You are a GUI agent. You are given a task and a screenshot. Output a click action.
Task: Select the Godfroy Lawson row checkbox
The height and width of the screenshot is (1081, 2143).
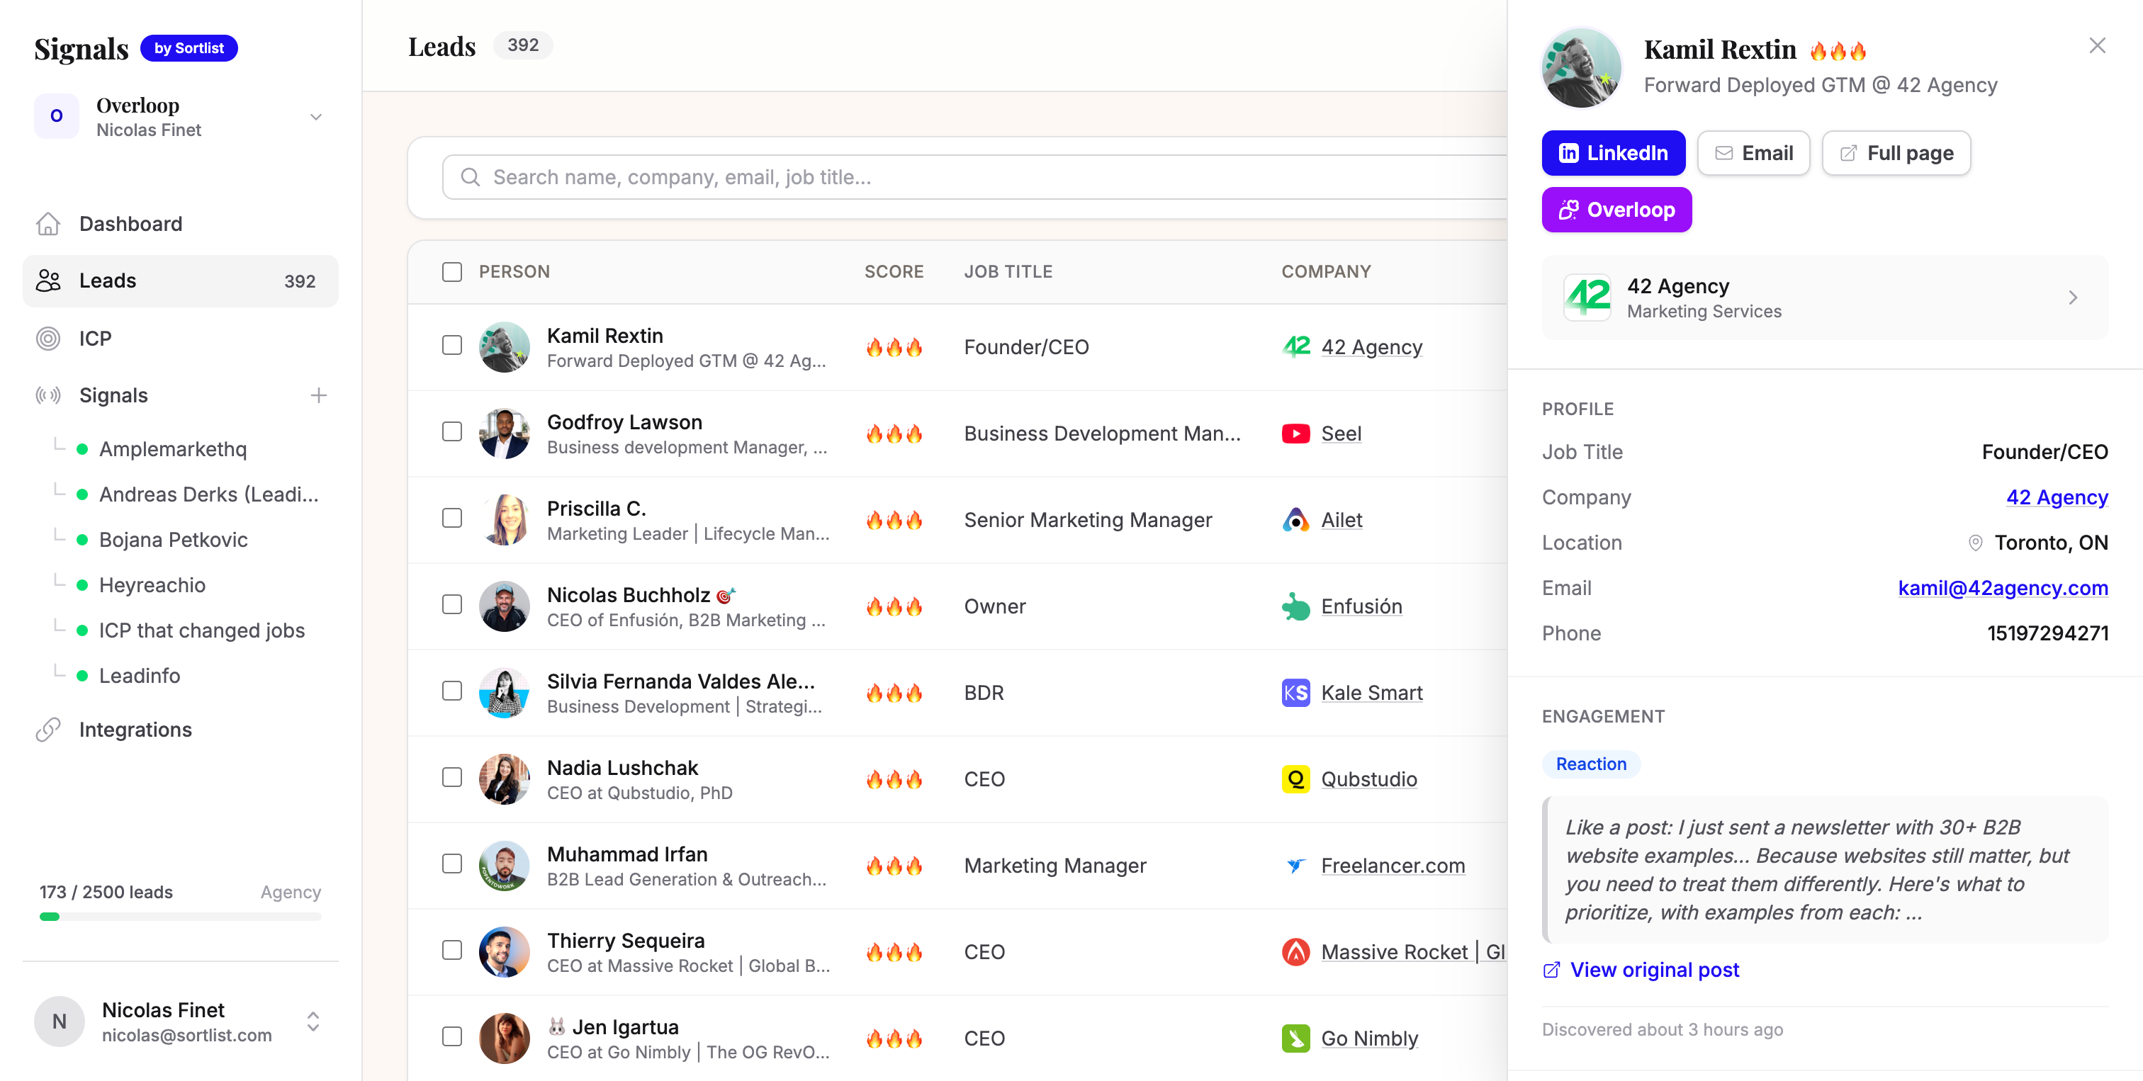click(451, 431)
